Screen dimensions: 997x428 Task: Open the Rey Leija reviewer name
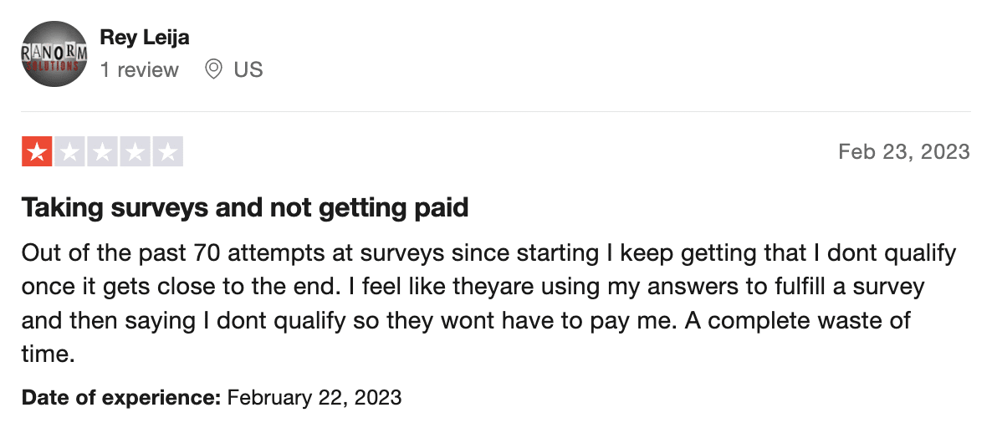tap(145, 38)
